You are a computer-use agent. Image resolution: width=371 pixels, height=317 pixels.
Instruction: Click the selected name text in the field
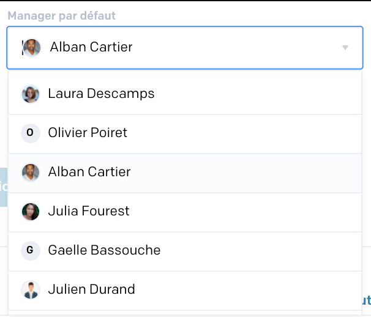click(91, 47)
